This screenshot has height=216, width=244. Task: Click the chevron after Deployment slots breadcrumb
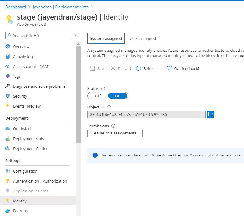(92, 7)
